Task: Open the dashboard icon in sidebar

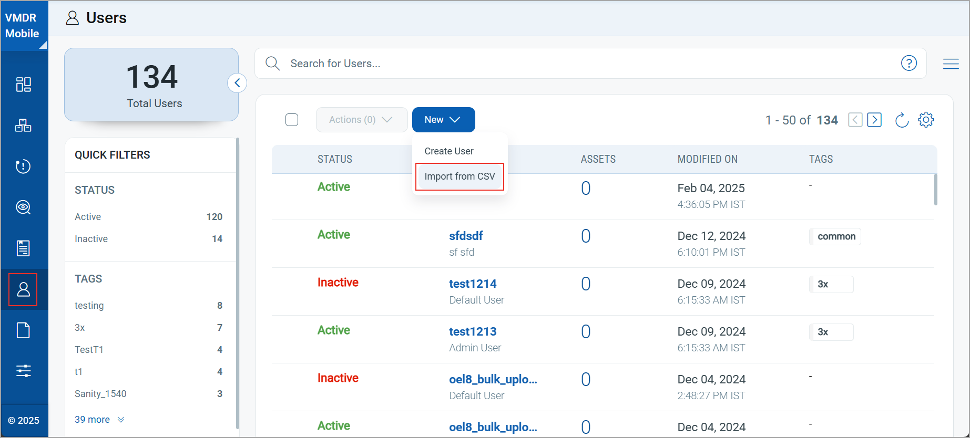Action: click(x=23, y=84)
